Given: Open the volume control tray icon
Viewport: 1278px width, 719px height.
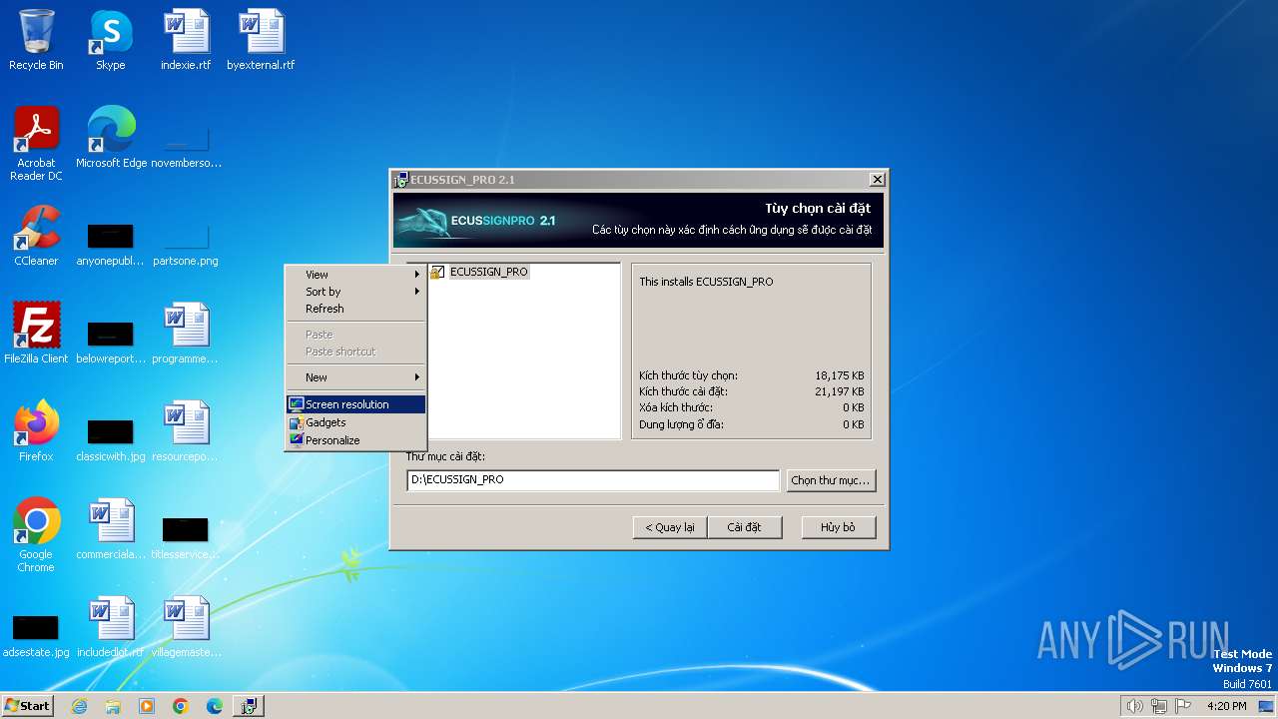Looking at the screenshot, I should pyautogui.click(x=1134, y=706).
